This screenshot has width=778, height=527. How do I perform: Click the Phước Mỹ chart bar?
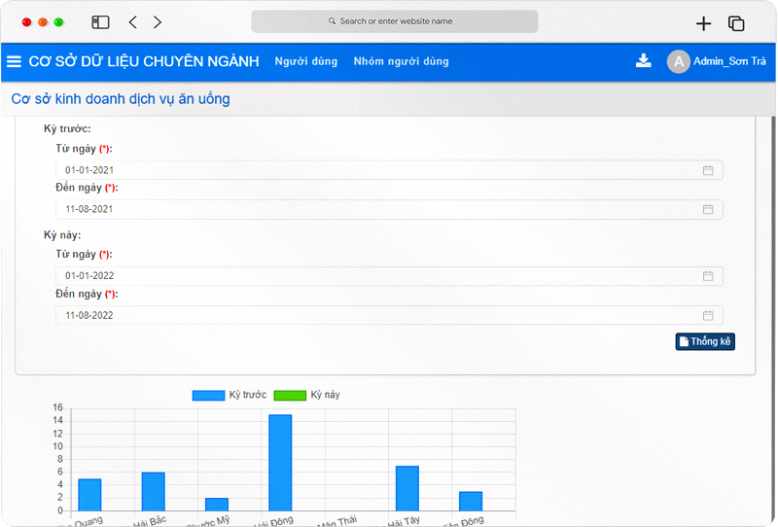pos(217,505)
